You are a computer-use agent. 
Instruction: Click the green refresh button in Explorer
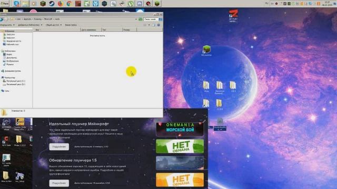coord(141,19)
